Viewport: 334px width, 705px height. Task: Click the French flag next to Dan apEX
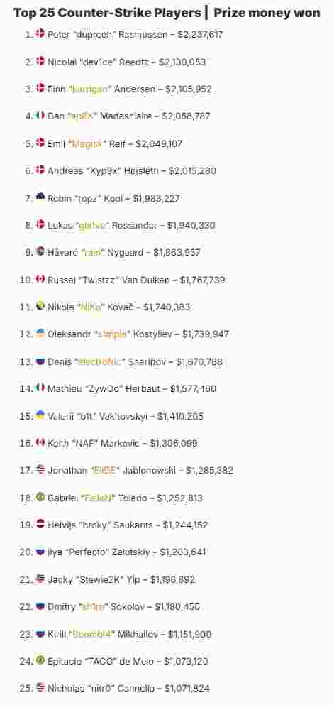[x=40, y=115]
